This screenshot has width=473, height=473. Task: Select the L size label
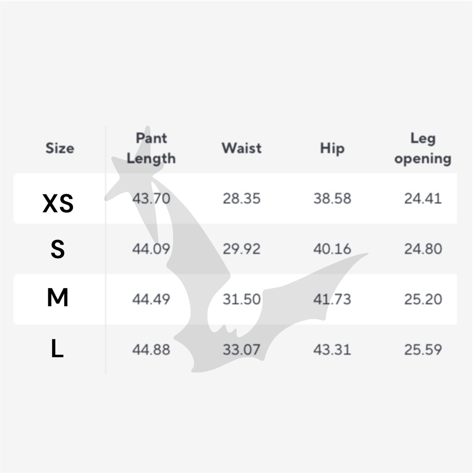click(x=57, y=350)
